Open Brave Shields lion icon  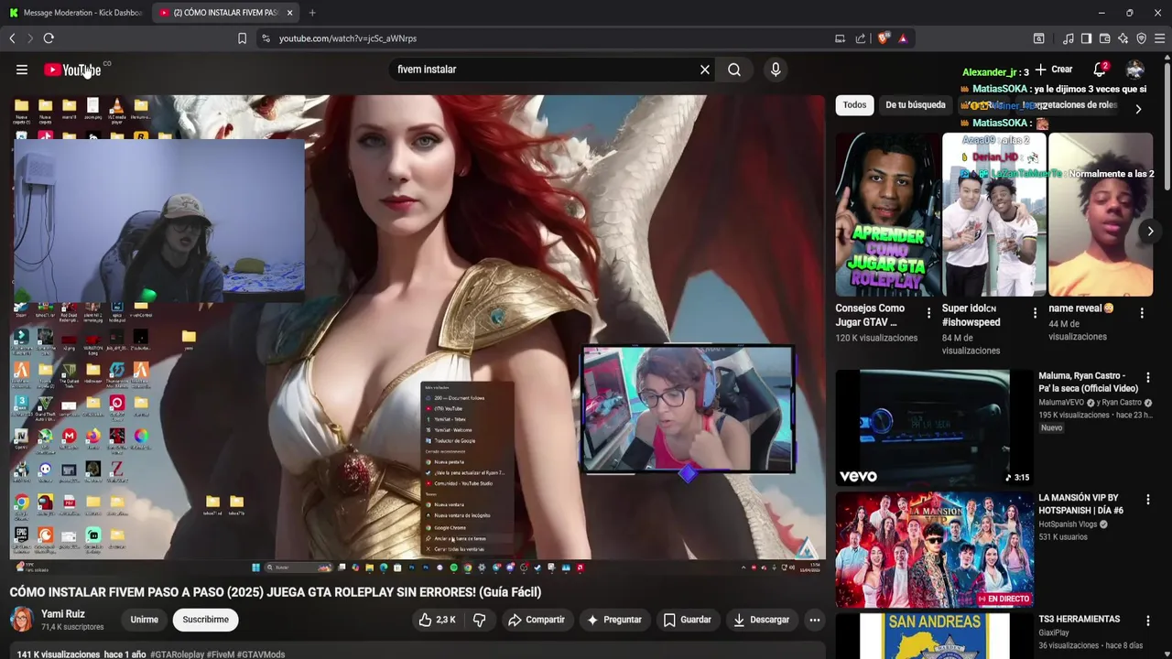coord(884,38)
